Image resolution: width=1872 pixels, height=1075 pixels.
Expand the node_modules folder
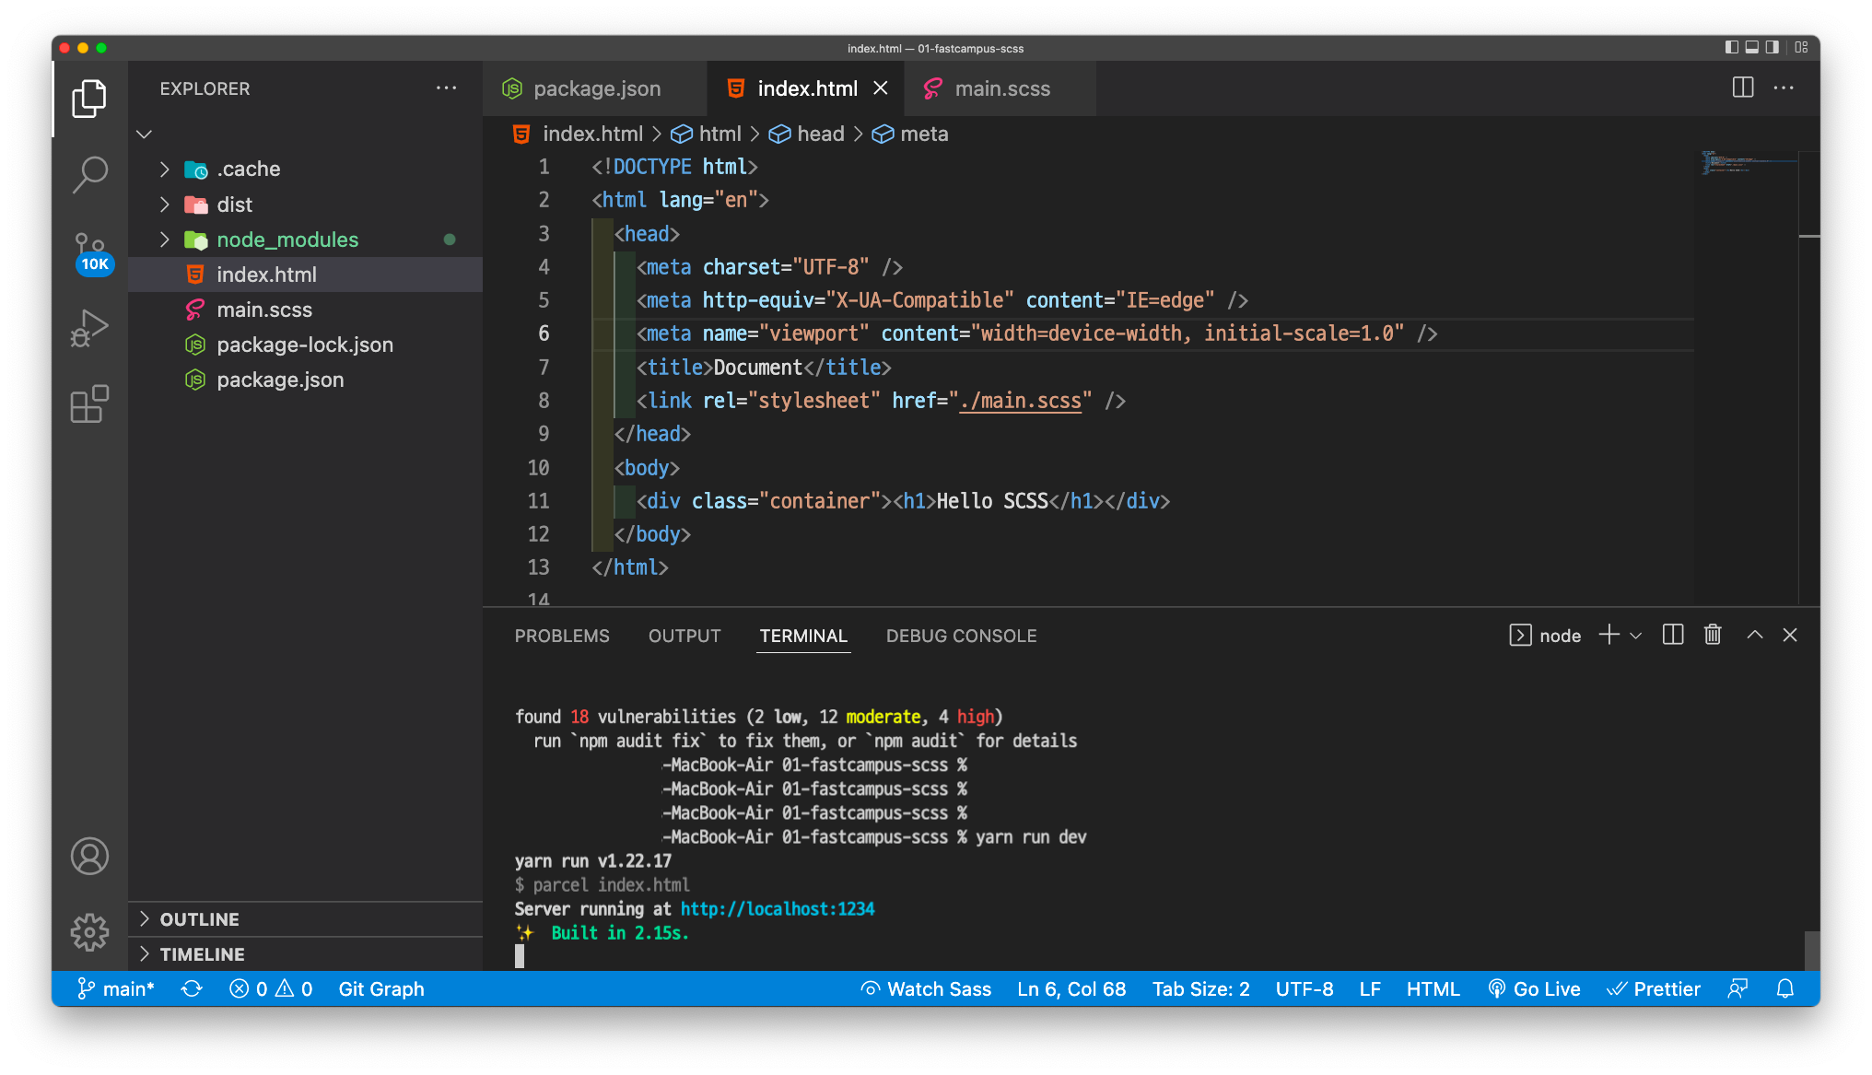287,240
